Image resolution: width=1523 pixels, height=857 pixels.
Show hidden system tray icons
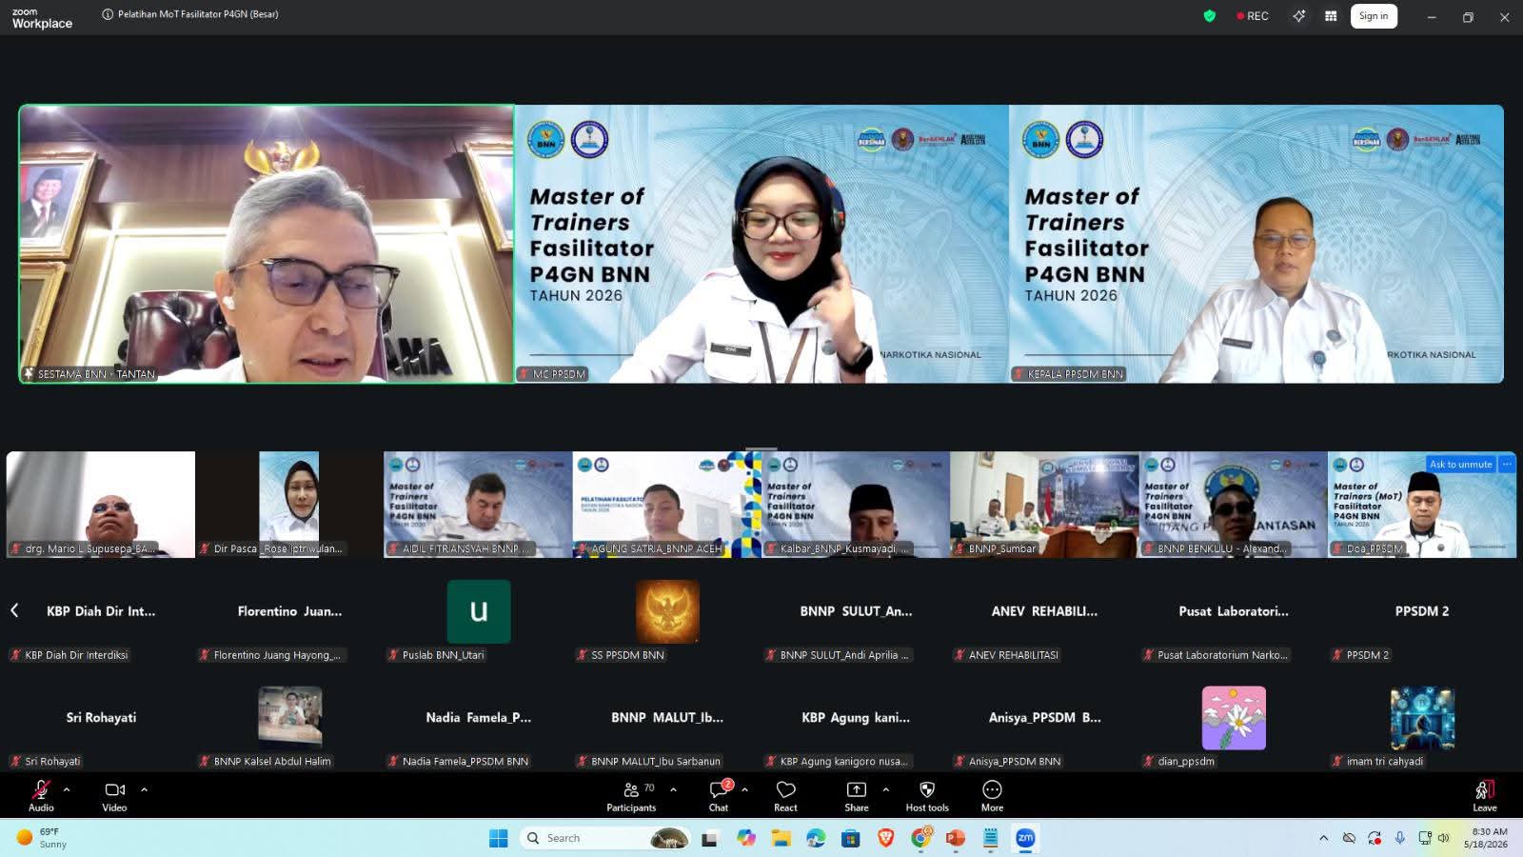1323,838
